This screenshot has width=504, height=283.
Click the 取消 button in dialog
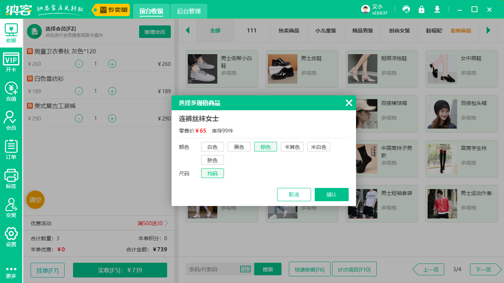[294, 195]
